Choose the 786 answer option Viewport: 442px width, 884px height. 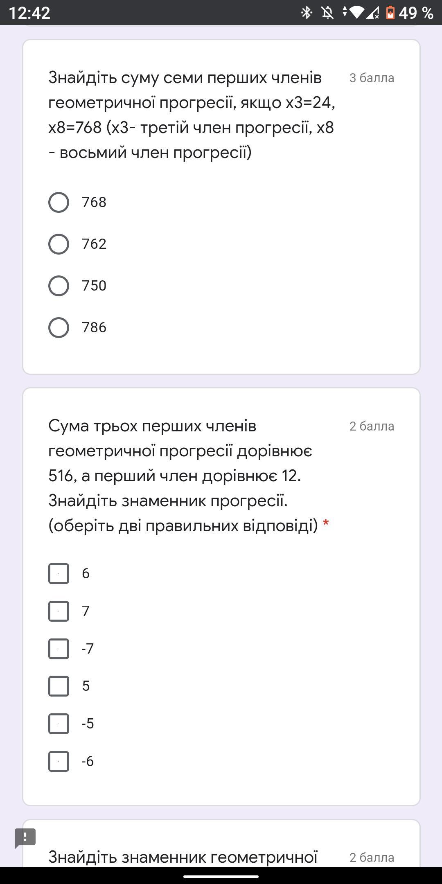point(59,328)
